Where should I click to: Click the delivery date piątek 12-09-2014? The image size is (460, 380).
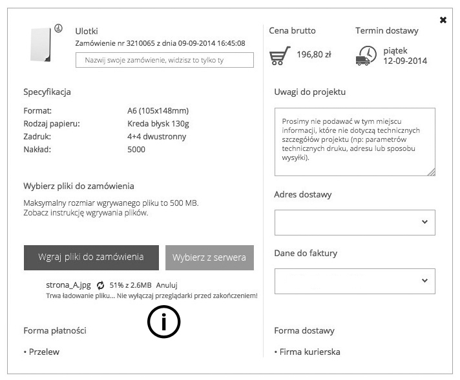(405, 56)
